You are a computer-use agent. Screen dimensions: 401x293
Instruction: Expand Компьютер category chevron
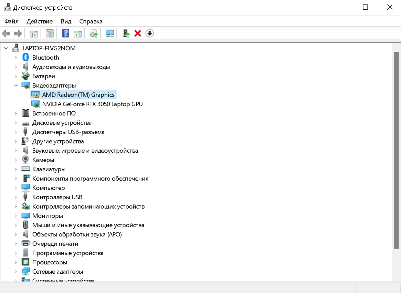16,188
